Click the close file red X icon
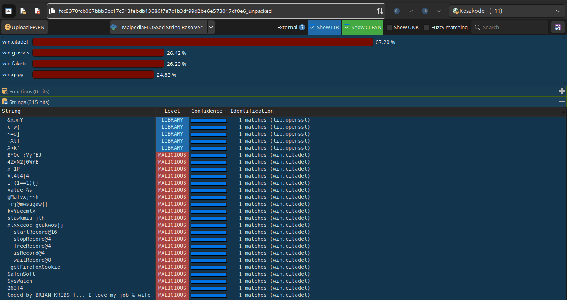This screenshot has width=567, height=300. (x=37, y=11)
